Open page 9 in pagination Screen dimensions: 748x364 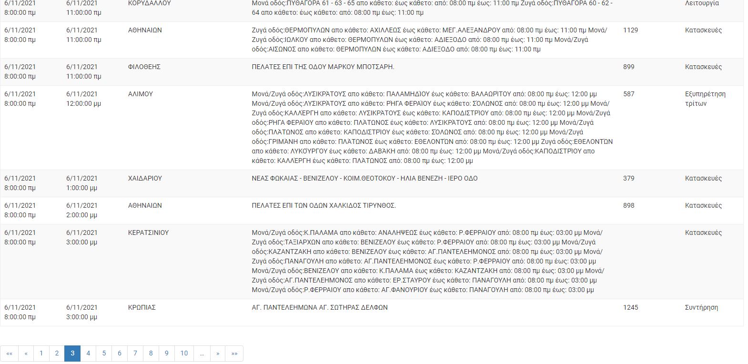[x=167, y=354]
